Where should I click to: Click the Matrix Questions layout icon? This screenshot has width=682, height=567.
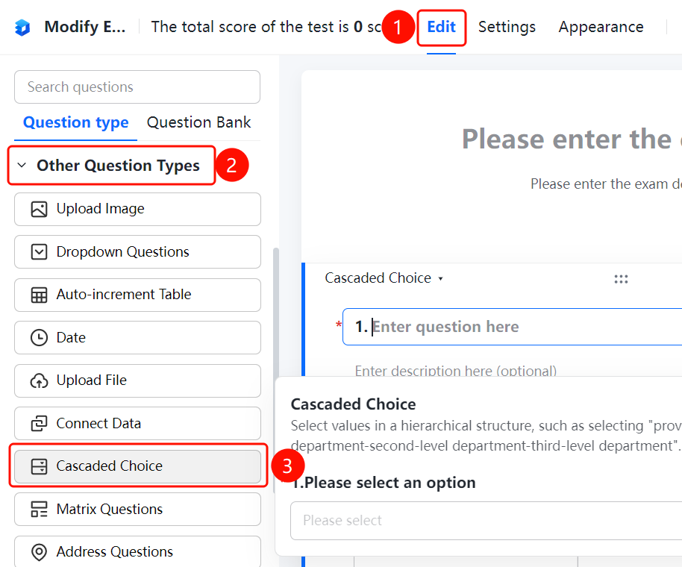[x=39, y=509]
